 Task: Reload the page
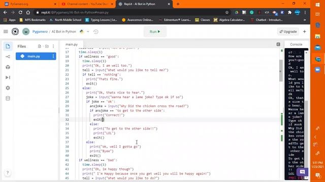[20, 12]
